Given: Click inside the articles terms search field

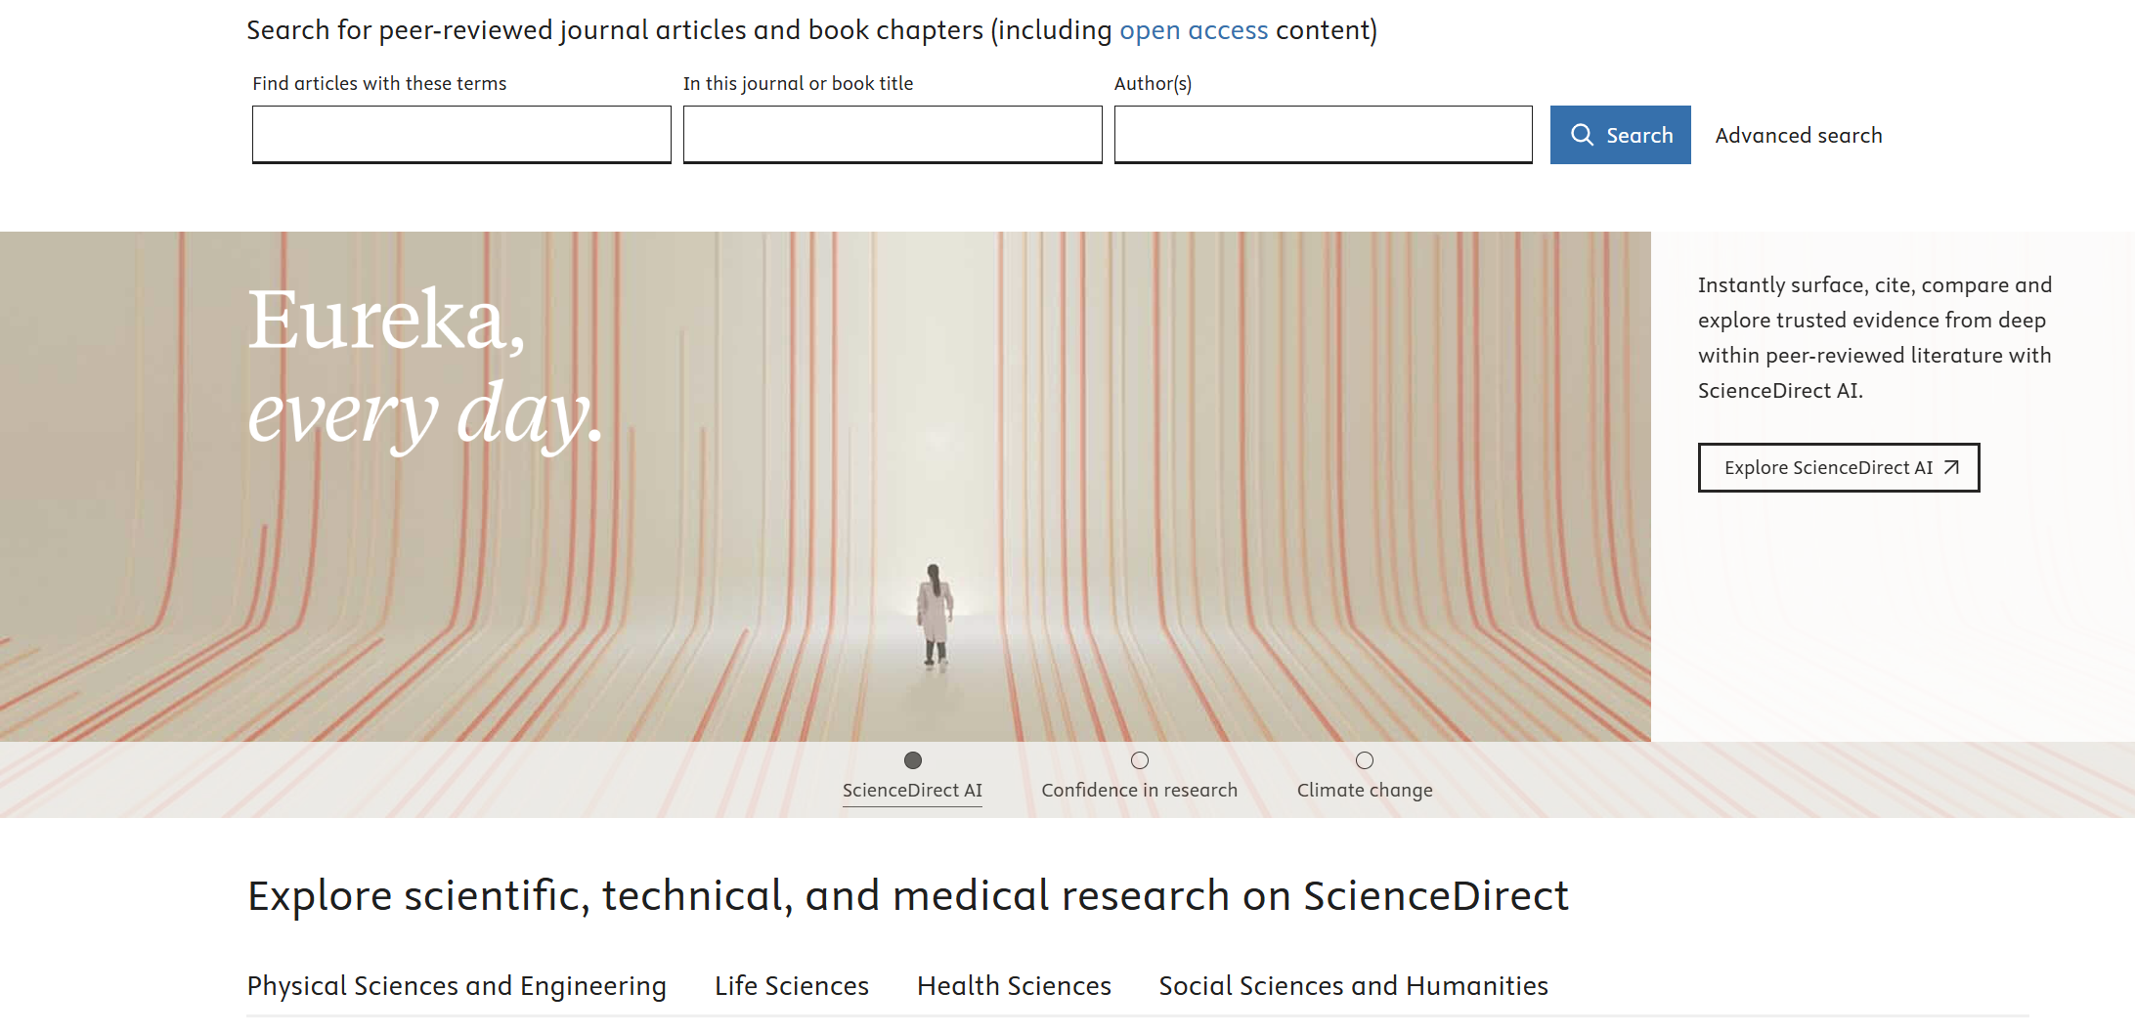Looking at the screenshot, I should [460, 134].
